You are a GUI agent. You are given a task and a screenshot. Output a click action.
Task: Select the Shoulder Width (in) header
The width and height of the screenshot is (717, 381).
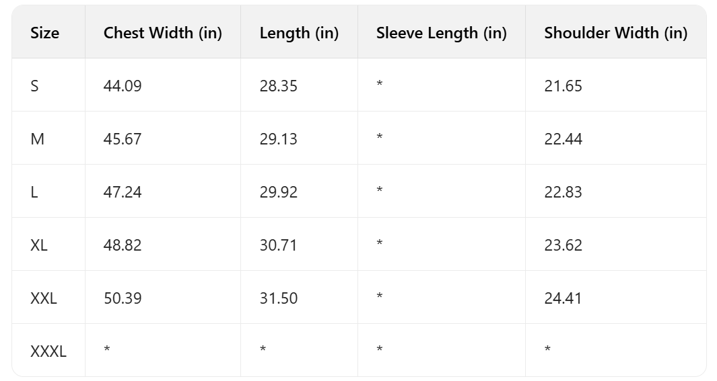615,33
